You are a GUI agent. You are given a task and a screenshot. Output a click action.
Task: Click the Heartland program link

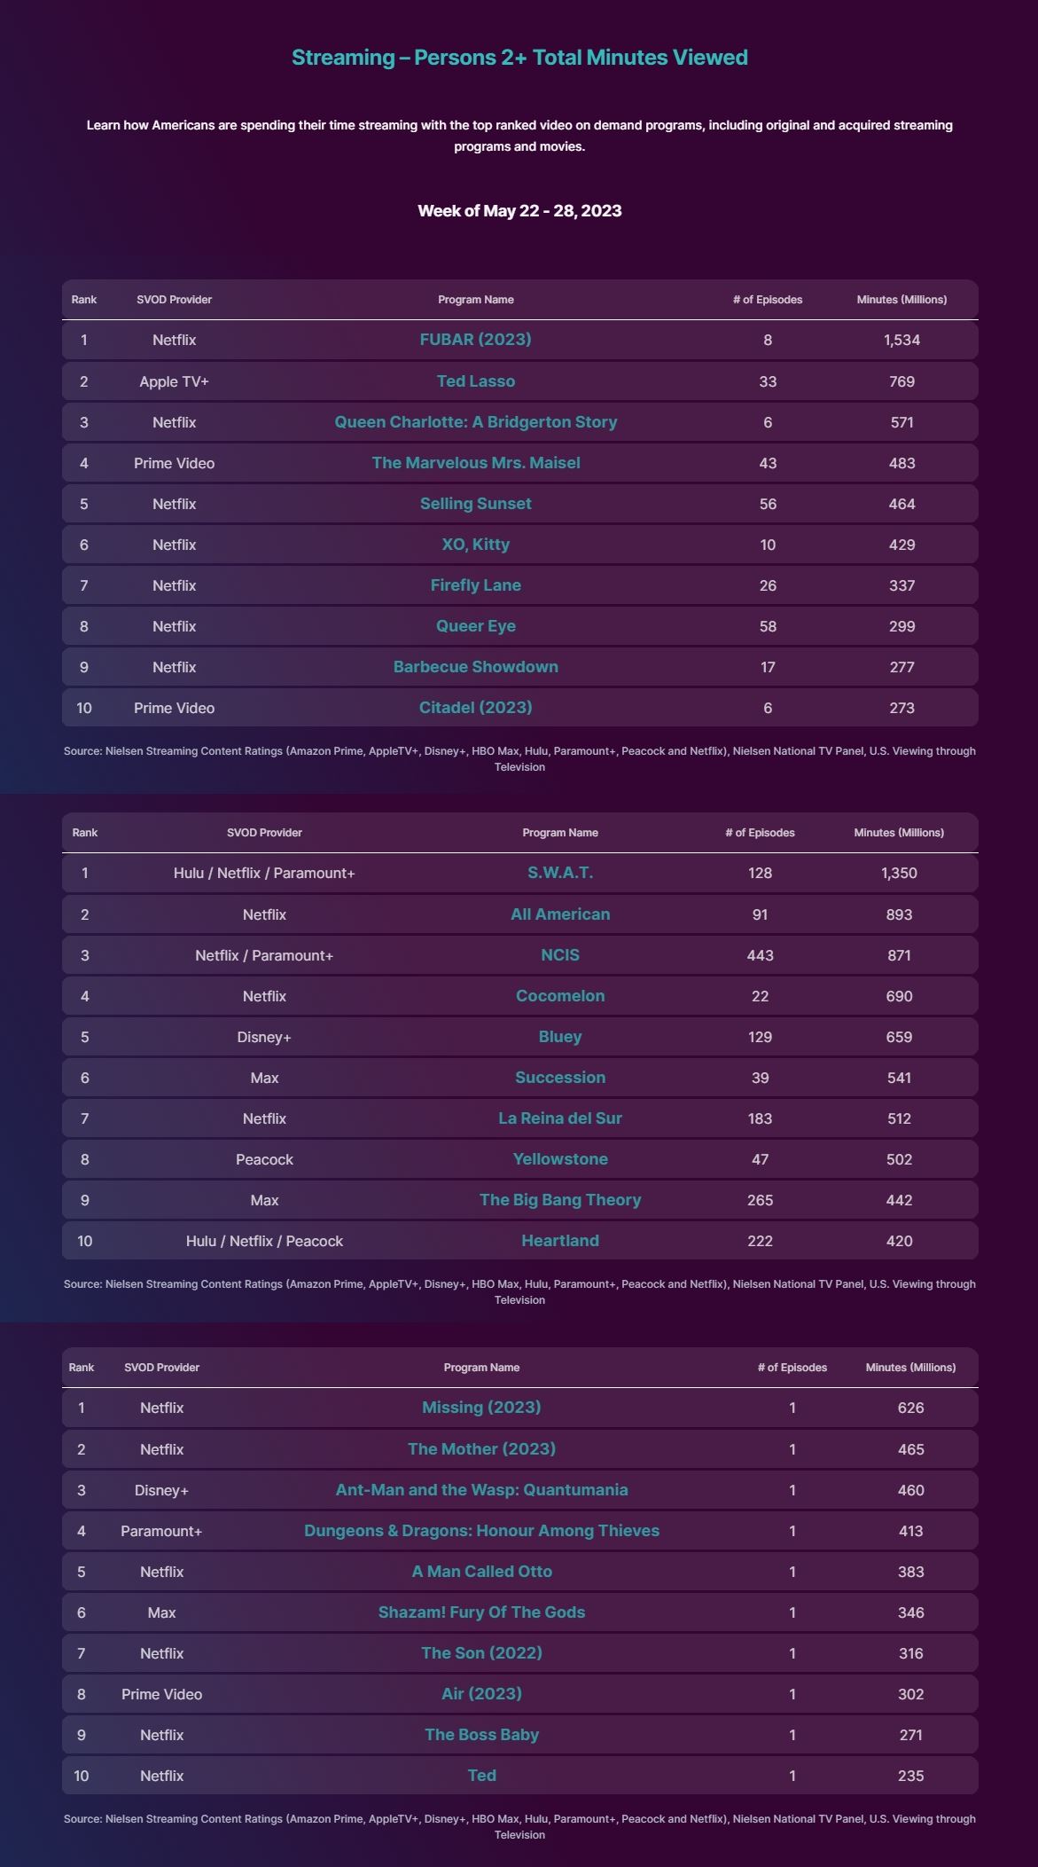click(x=560, y=1241)
